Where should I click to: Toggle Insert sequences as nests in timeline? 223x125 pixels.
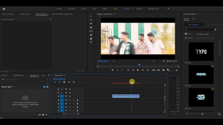55,82
